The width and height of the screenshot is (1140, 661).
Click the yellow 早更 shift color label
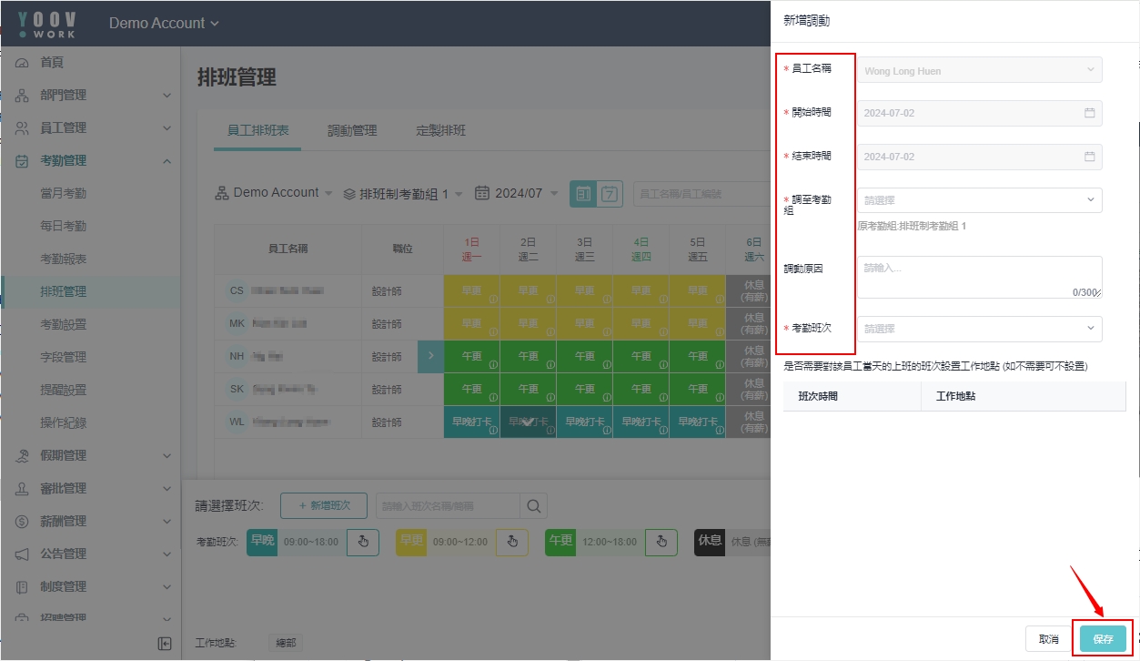tap(411, 541)
